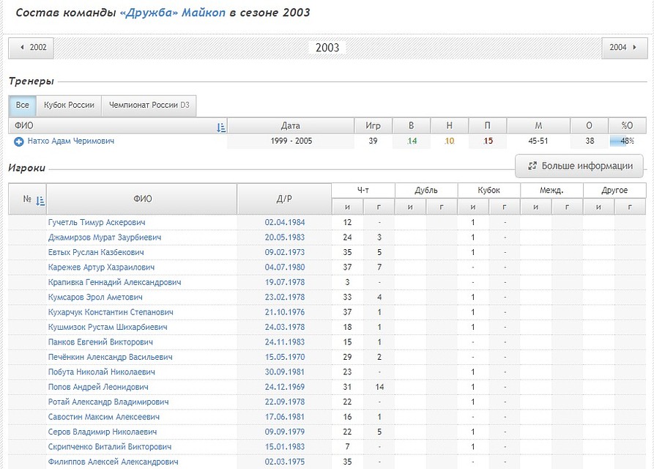
Task: Open player Гучетль Тимур Аскерович
Action: [x=97, y=222]
